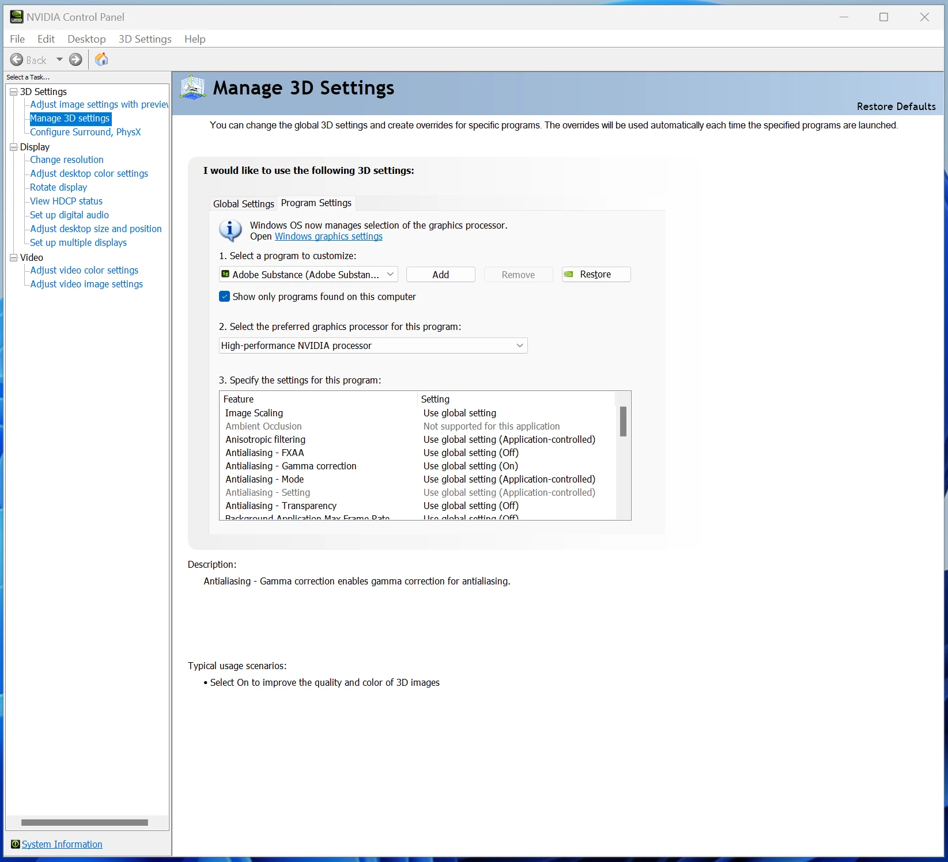The image size is (948, 862).
Task: Open the Help menu
Action: (x=195, y=39)
